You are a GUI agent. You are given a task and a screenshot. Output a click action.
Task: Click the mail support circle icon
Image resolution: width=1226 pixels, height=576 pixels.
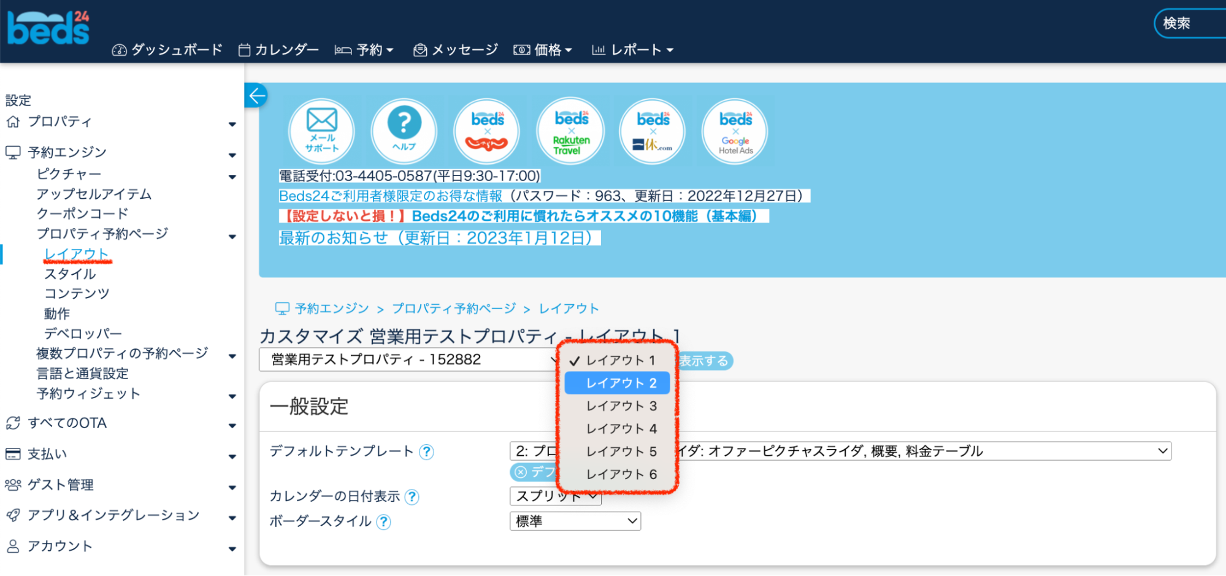[321, 131]
